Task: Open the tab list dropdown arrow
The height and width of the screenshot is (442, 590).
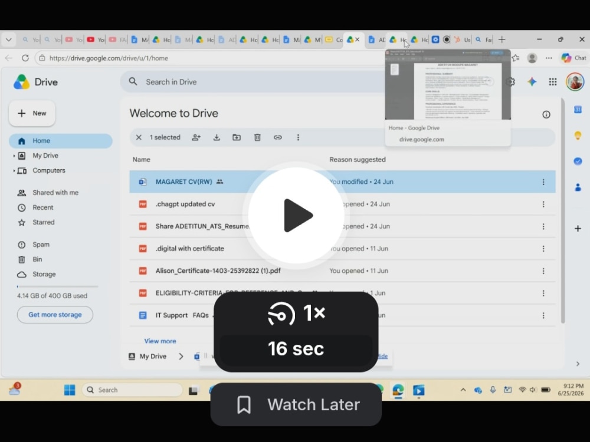Action: (x=9, y=39)
